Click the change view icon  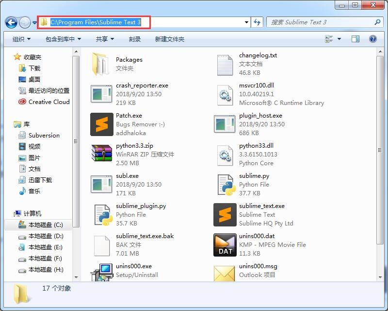tap(329, 39)
